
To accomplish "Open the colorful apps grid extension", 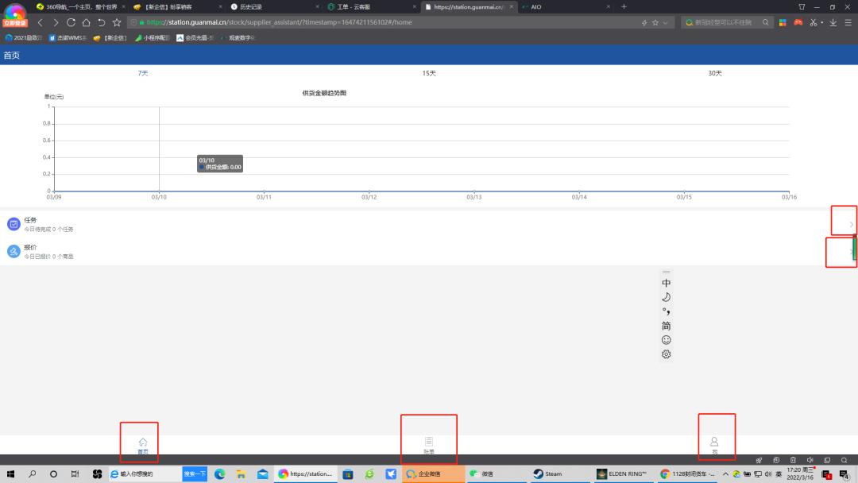I will point(783,22).
